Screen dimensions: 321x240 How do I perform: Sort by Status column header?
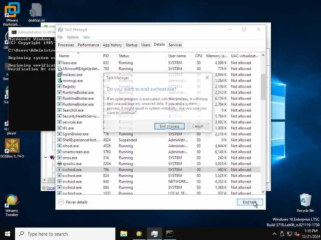pos(141,56)
